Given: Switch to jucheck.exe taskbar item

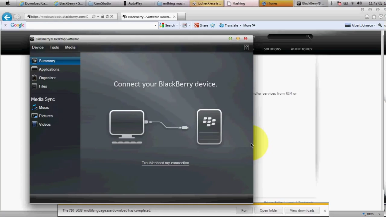Looking at the screenshot, I should pyautogui.click(x=207, y=3).
